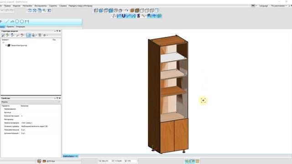This screenshot has height=164, width=292.
Task: Click the question-mark icon in structure panel
Action: click(12, 35)
